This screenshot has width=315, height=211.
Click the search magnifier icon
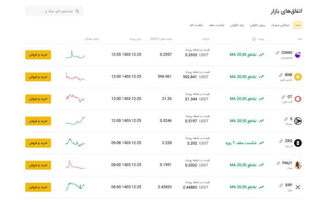coord(77,11)
